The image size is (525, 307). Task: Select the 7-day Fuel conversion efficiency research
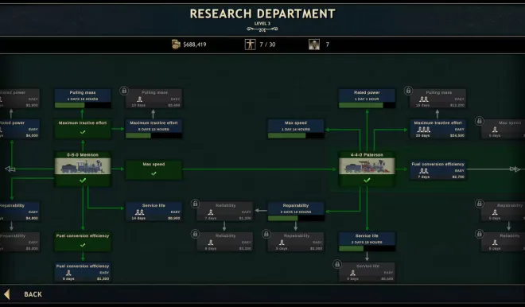pos(438,170)
